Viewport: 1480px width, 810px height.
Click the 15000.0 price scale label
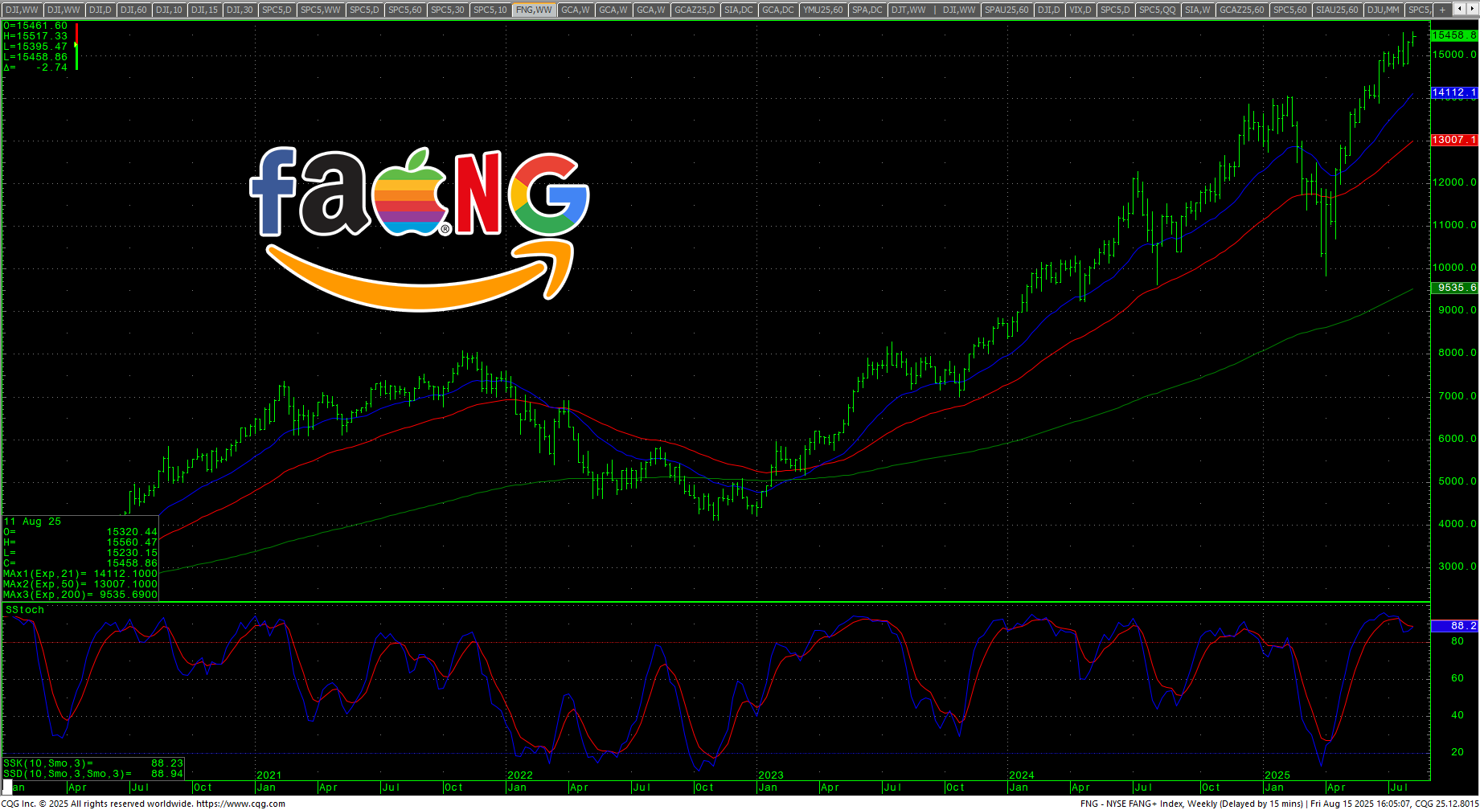pos(1454,55)
